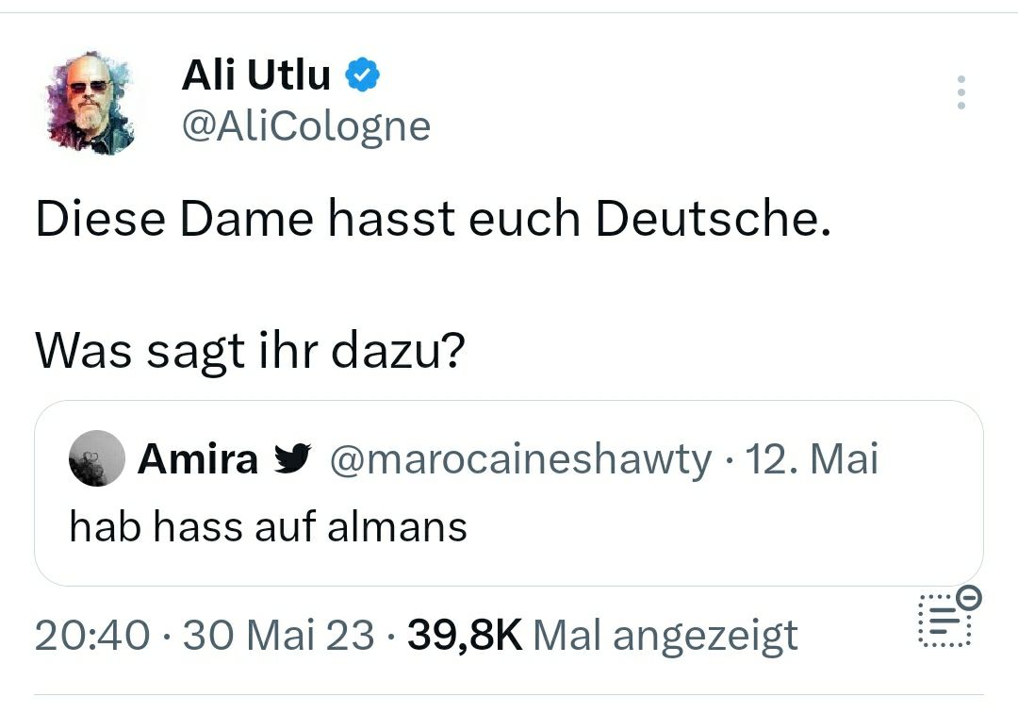Open the three-dot more options menu
The width and height of the screenshot is (1018, 713).
(961, 92)
